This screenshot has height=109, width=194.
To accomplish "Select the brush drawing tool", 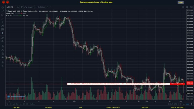I will [3, 18].
